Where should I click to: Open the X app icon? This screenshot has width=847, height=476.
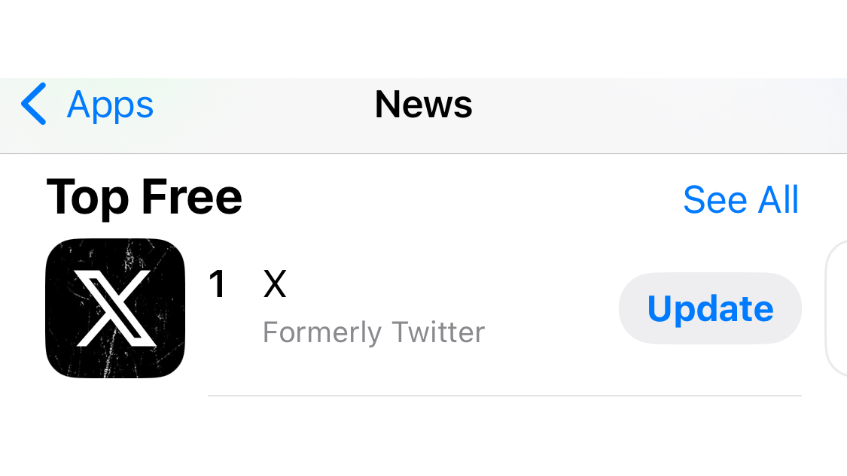114,308
